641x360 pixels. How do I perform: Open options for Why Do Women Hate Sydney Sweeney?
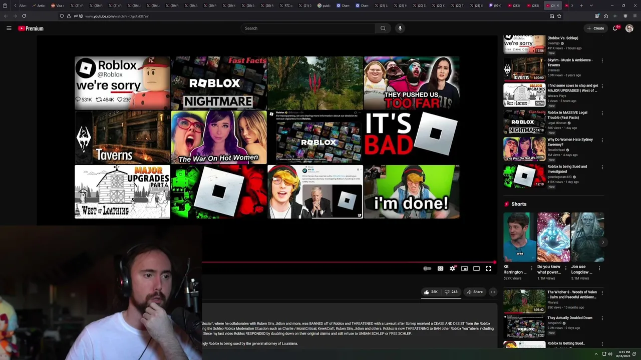point(602,140)
